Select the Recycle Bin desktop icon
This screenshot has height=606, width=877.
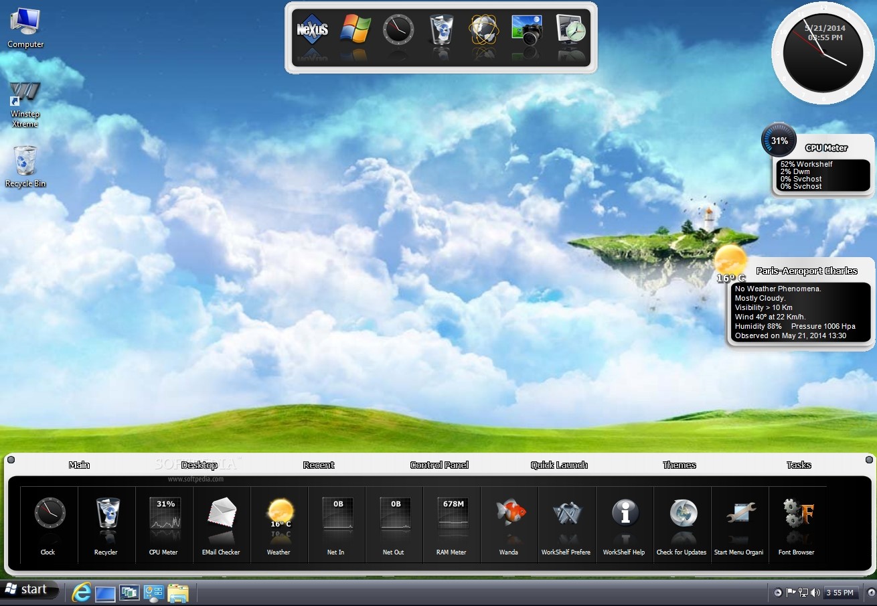(x=25, y=166)
